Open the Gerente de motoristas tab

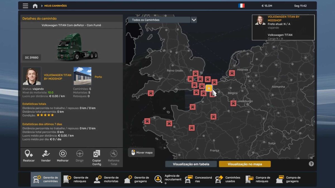coord(107,179)
